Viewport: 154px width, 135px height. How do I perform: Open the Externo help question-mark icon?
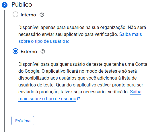pyautogui.click(x=43, y=52)
